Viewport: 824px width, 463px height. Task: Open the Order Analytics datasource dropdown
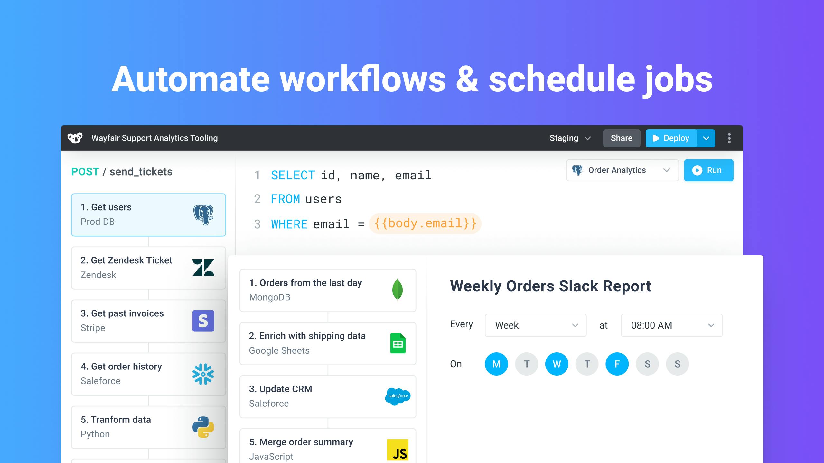[x=623, y=170]
